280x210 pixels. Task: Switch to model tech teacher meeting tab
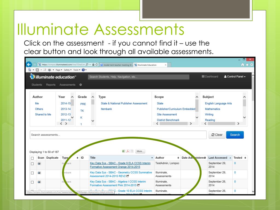click(x=116, y=65)
